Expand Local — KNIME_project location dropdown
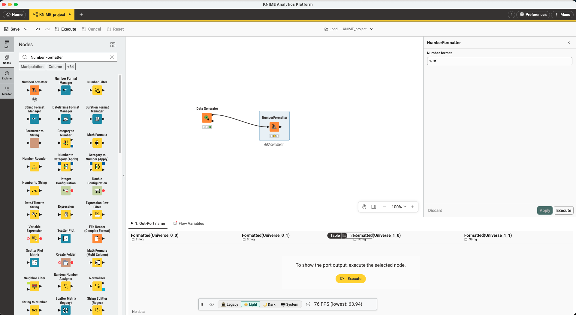 (x=372, y=29)
